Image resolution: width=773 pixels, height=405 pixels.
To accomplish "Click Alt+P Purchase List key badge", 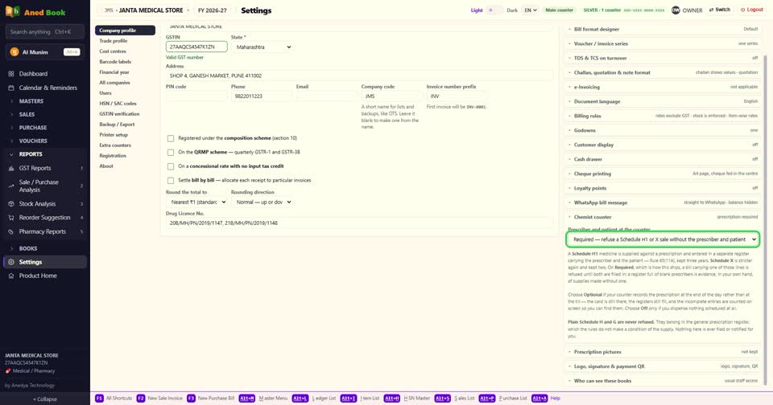I will pos(486,398).
